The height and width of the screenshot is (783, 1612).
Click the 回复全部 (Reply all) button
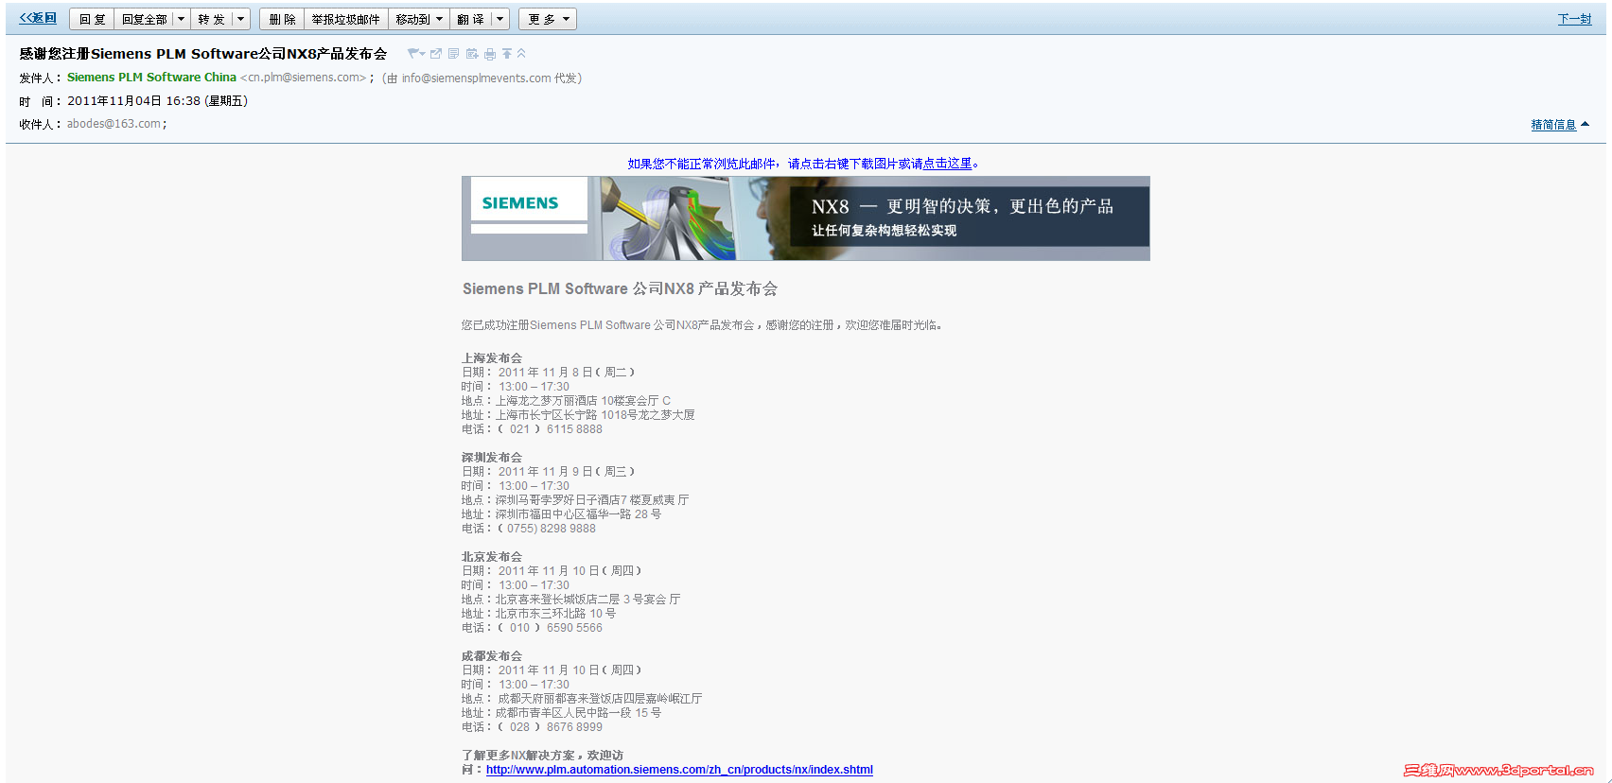tap(144, 19)
